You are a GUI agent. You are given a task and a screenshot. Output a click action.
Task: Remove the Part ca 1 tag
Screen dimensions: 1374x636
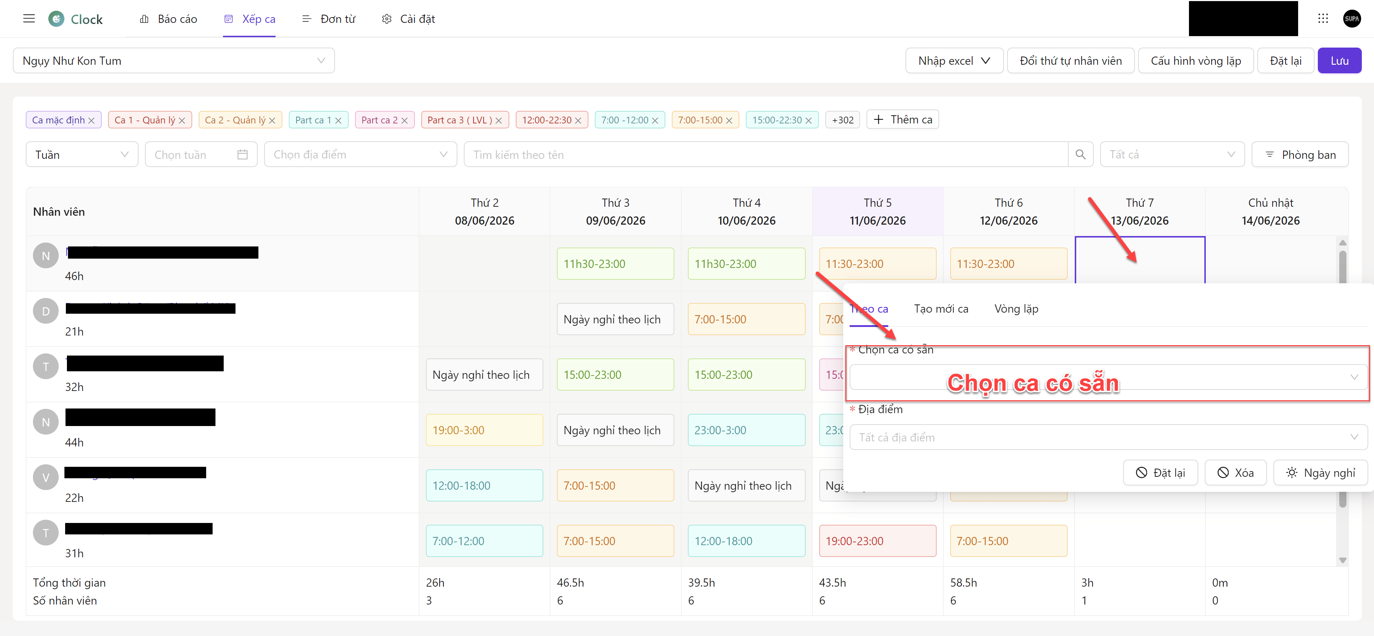[338, 121]
